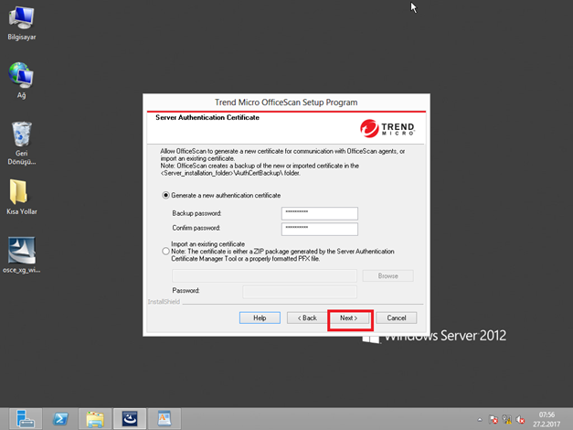The width and height of the screenshot is (573, 430).
Task: Click the import Password field
Action: 300,292
